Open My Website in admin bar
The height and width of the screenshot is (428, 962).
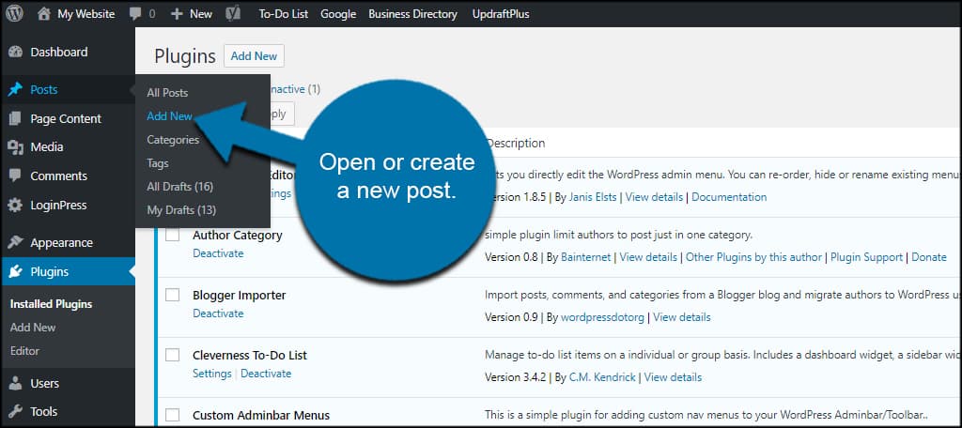[85, 13]
